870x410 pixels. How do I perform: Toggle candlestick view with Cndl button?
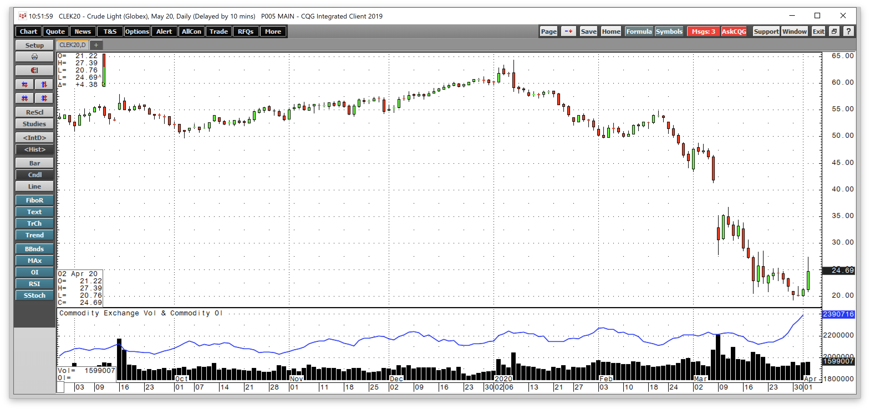pyautogui.click(x=34, y=175)
